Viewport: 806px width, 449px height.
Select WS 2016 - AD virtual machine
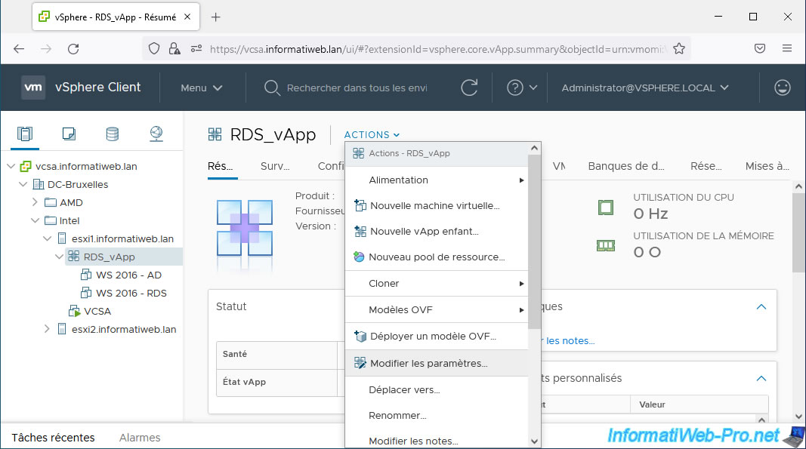click(x=128, y=275)
